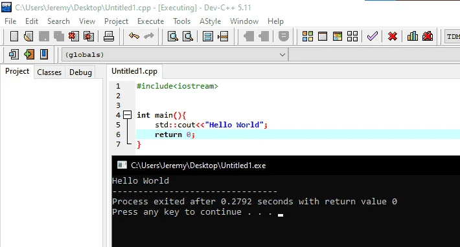Open the Project menu
Screen dimensions: 460x247
pyautogui.click(x=116, y=21)
